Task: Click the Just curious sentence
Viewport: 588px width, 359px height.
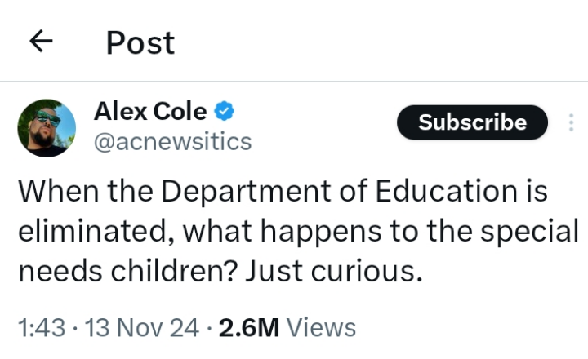Action: click(x=334, y=272)
